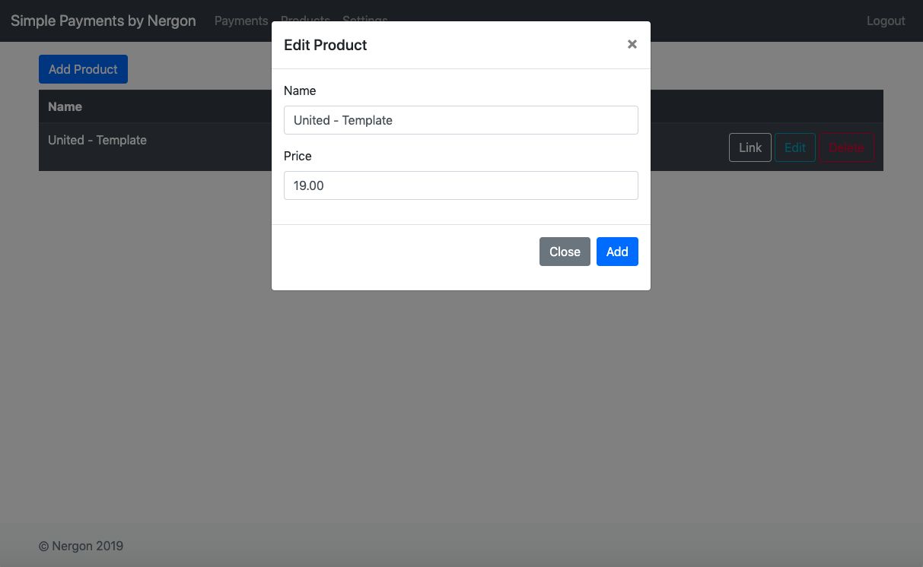
Task: Go to the Products nav item
Action: click(x=305, y=20)
